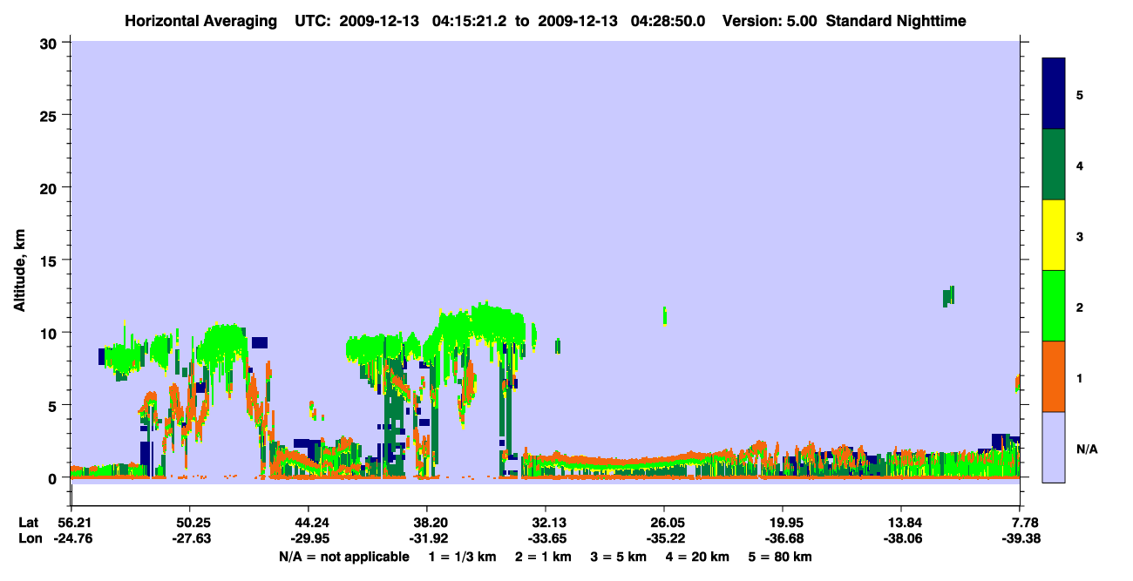Click "Version: 5.00" in the title
Screen dimensions: 1133x581
(770, 21)
